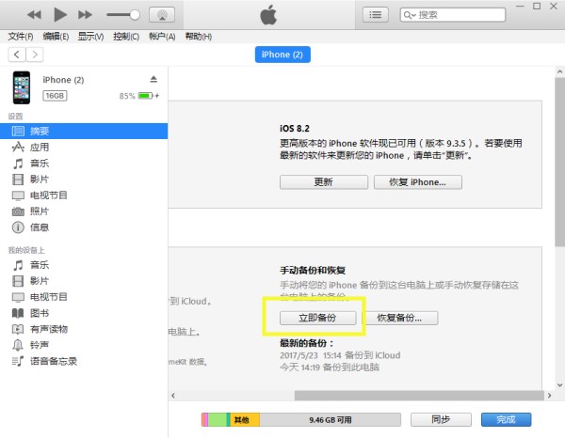The image size is (565, 438).
Task: Click the Apple logo display
Action: pyautogui.click(x=268, y=15)
